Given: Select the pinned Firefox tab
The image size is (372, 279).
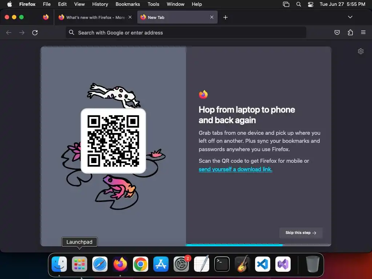Looking at the screenshot, I should tap(46, 17).
